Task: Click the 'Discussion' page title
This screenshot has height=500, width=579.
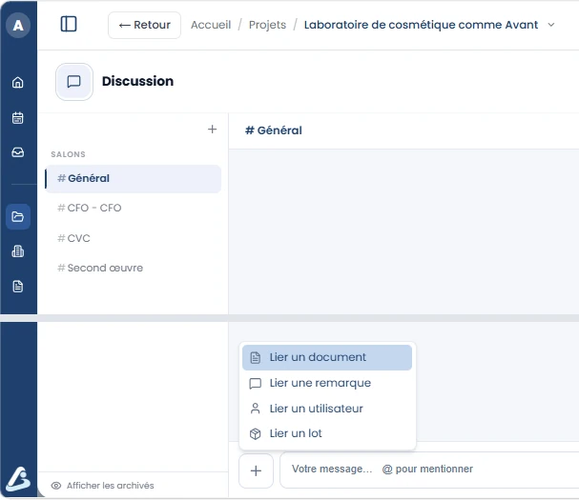Action: tap(137, 81)
